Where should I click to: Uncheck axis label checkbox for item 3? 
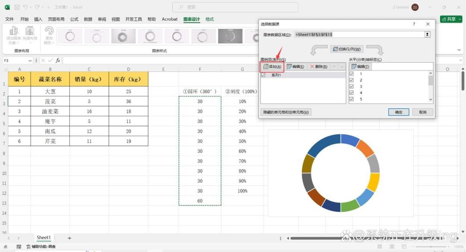(x=352, y=86)
